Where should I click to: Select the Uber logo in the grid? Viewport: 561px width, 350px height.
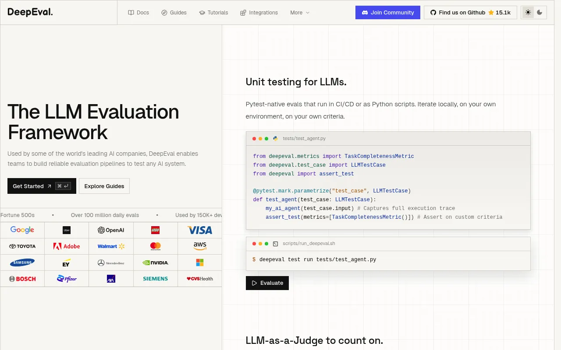click(67, 230)
